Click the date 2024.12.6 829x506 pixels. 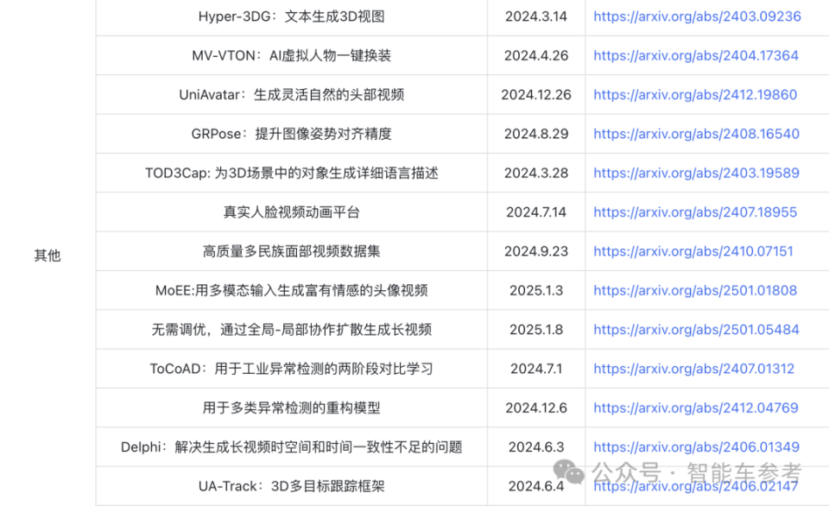coord(536,408)
